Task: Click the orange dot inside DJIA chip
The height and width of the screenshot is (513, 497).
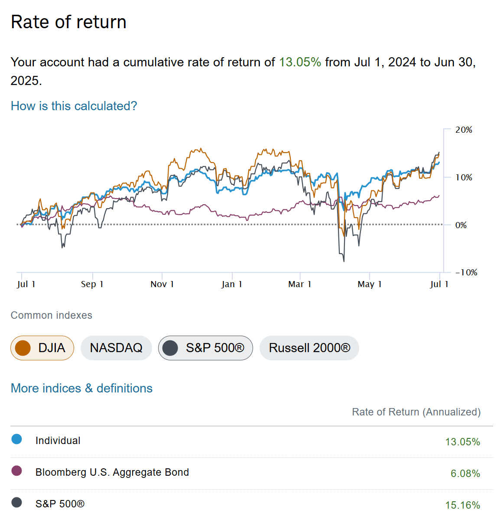Action: click(23, 348)
